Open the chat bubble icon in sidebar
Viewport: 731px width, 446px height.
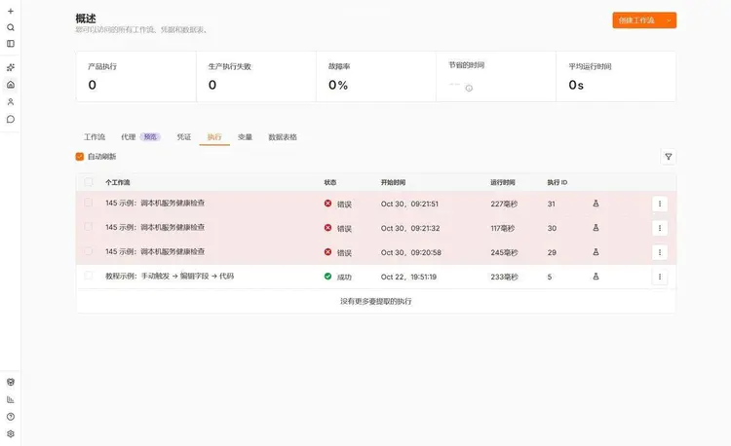click(11, 119)
